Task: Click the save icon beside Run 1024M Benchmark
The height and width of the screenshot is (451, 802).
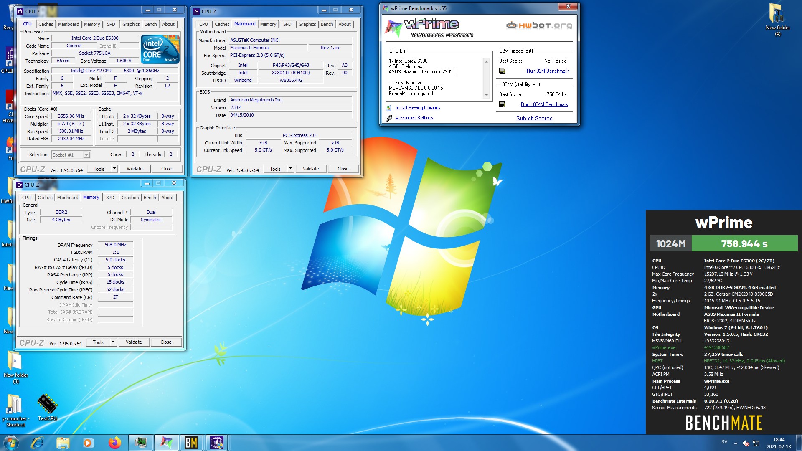Action: tap(502, 104)
